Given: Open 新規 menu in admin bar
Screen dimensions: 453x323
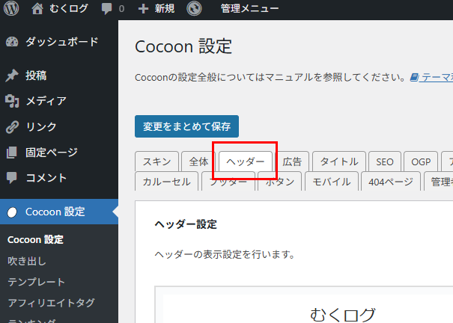Looking at the screenshot, I should [165, 9].
